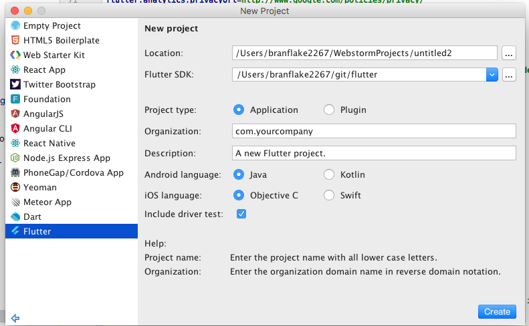Select PhoneGap/Cordova App template
Screen dimensions: 529x326
click(73, 172)
